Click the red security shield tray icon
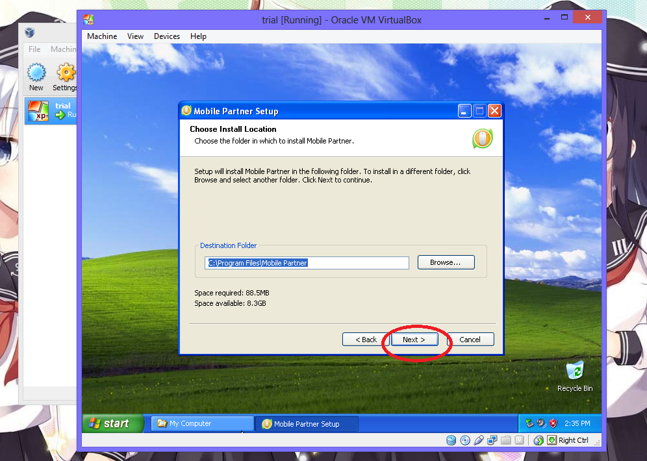Viewport: 647px width, 461px height. 553,423
